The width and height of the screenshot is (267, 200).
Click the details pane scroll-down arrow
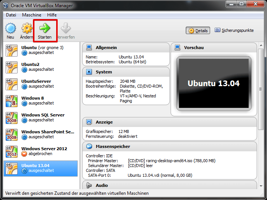(x=261, y=186)
